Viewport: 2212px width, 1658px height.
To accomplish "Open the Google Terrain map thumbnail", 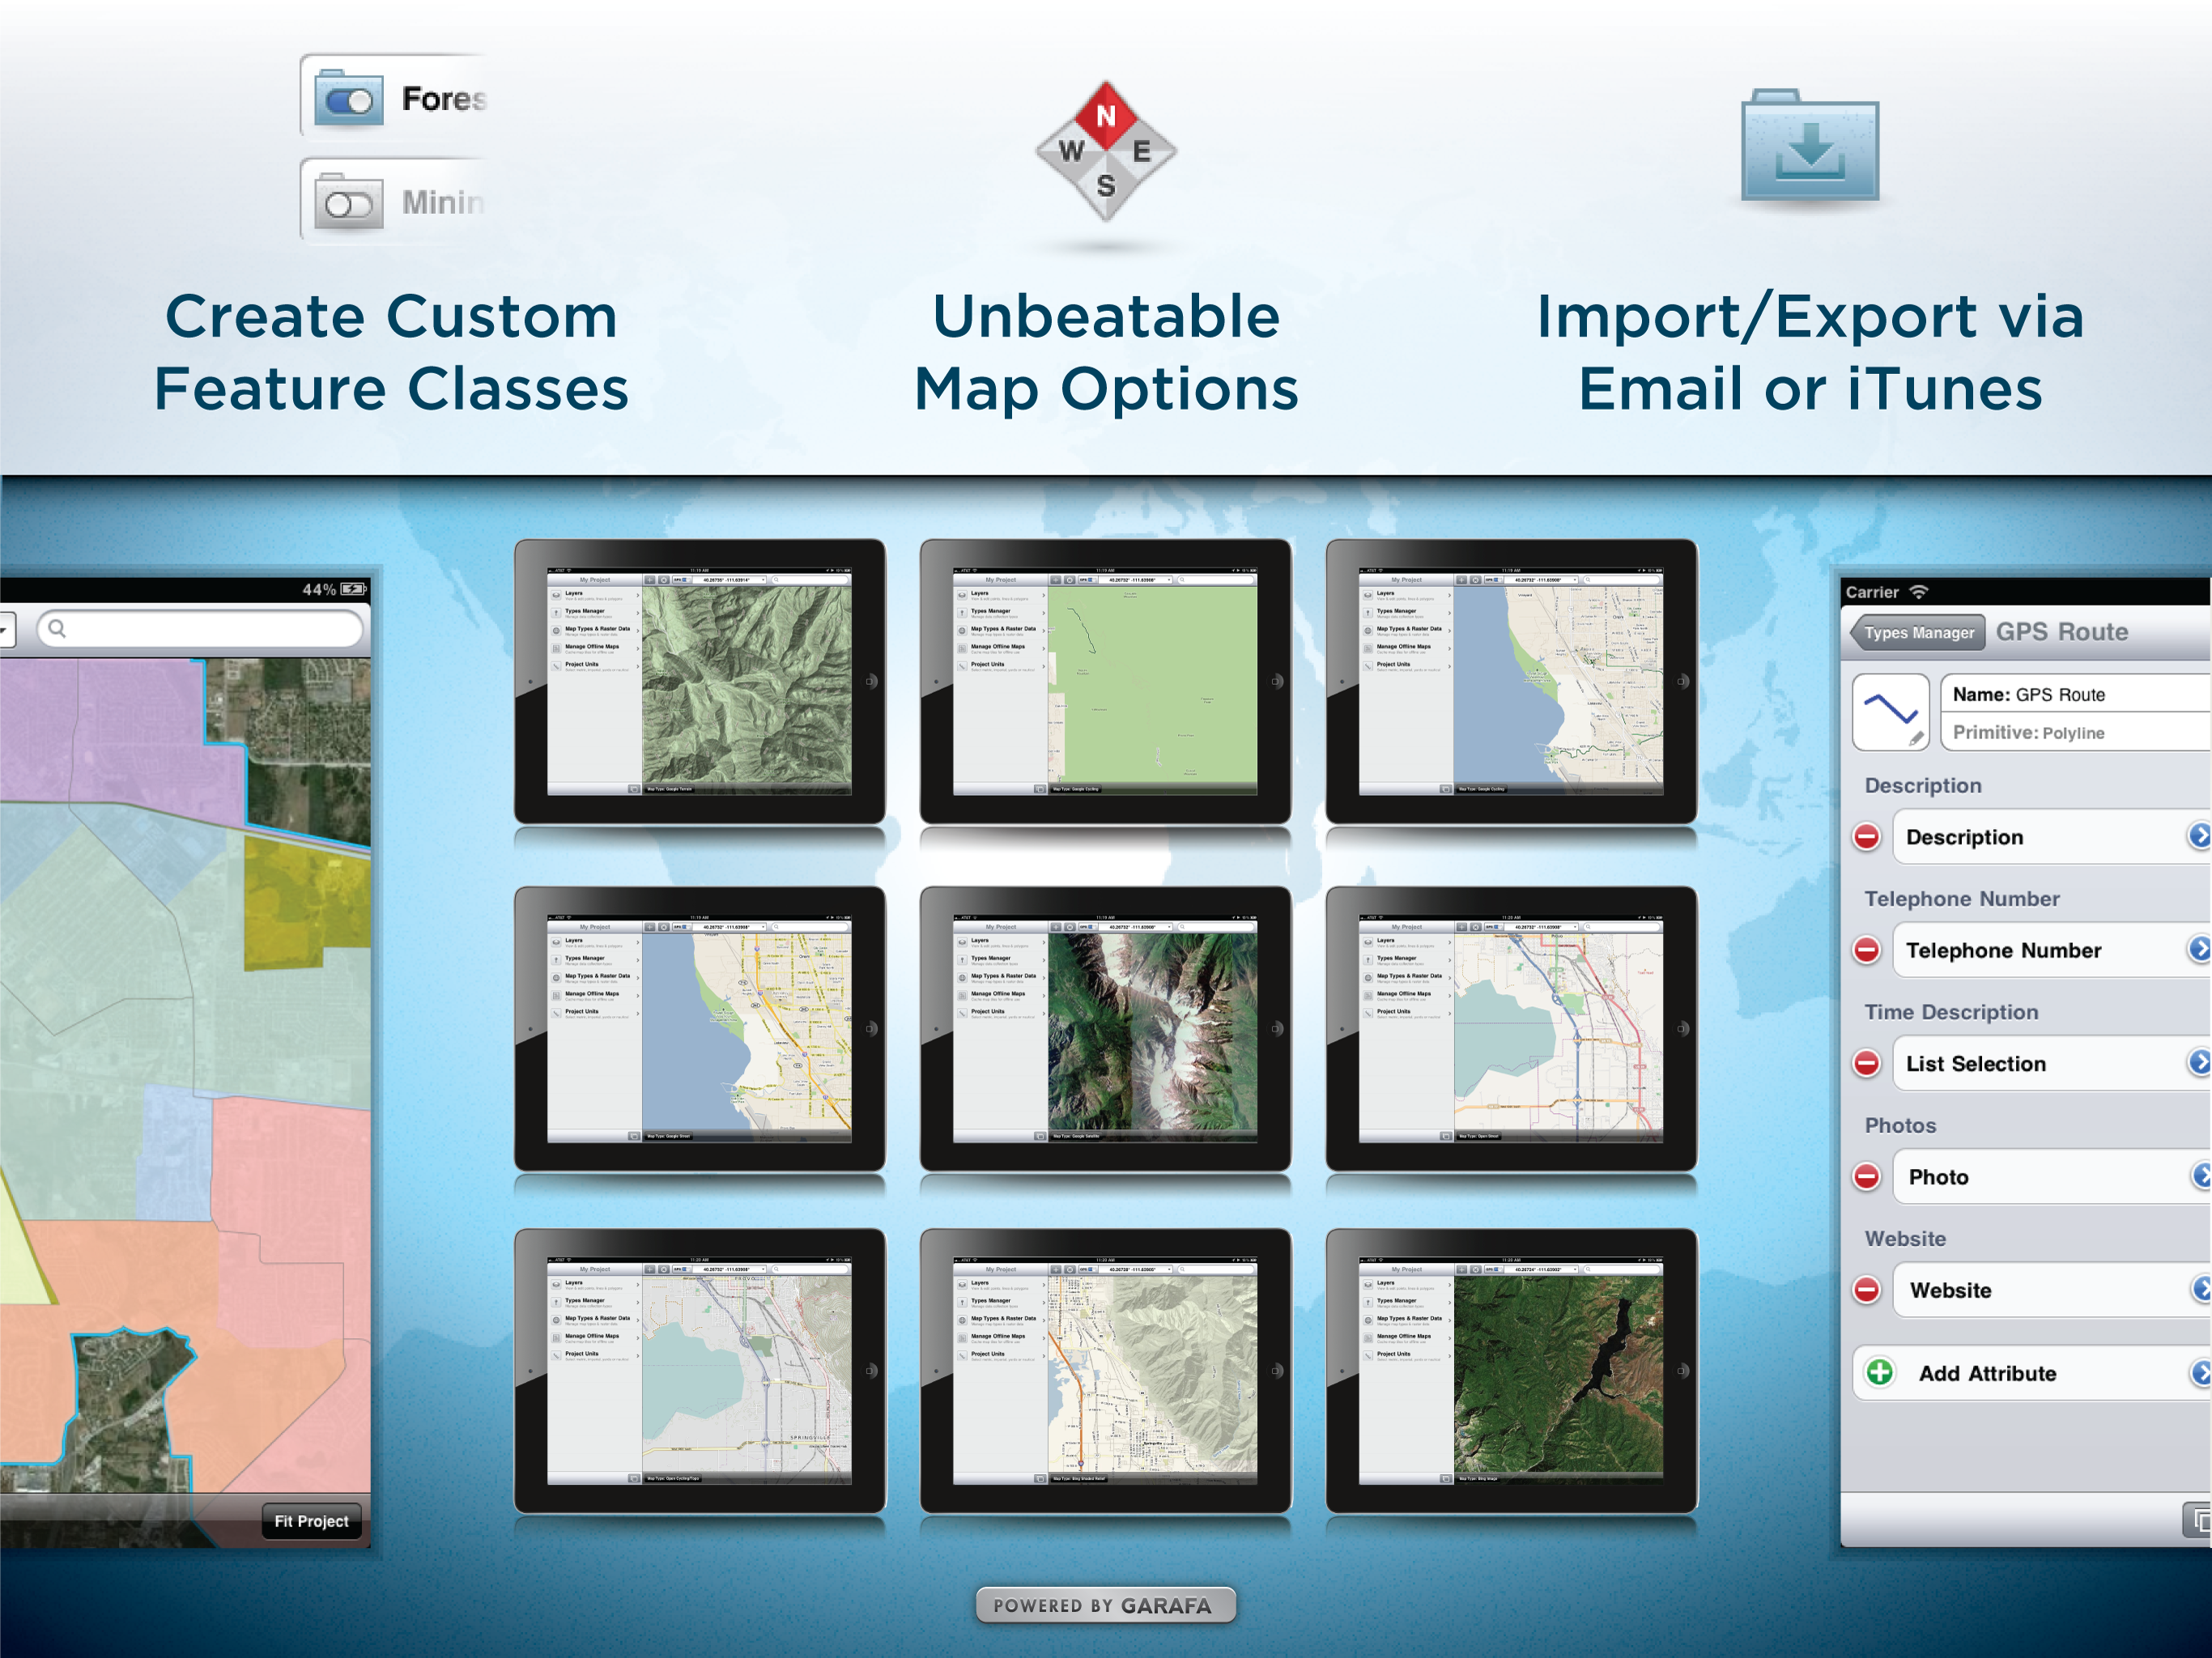I will tap(699, 682).
